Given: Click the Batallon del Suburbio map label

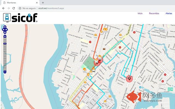Looking at the screenshot, I should coord(104,91).
